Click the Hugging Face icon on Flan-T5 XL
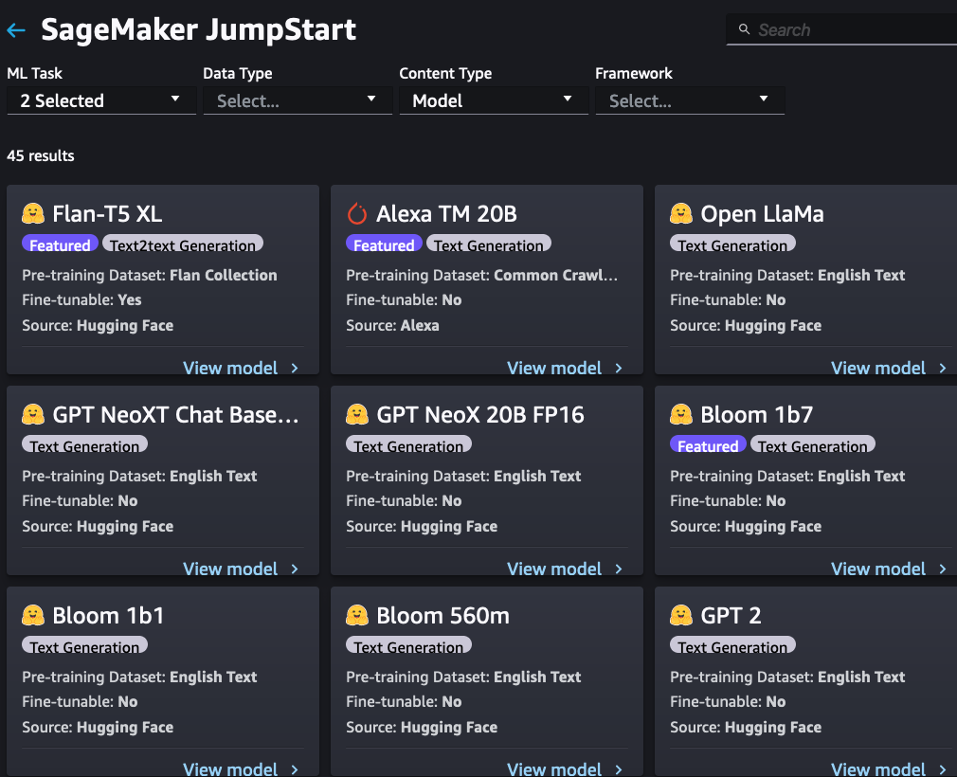 pos(33,213)
